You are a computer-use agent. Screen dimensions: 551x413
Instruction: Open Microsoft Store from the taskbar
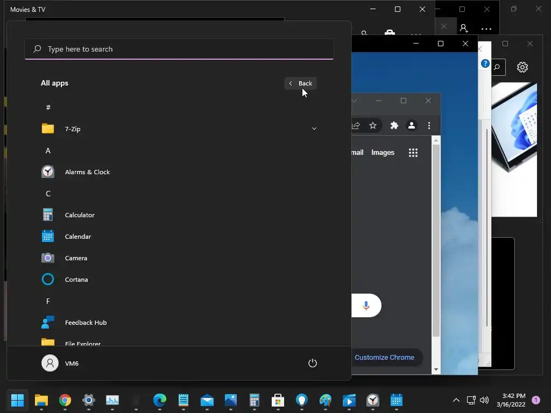(278, 400)
